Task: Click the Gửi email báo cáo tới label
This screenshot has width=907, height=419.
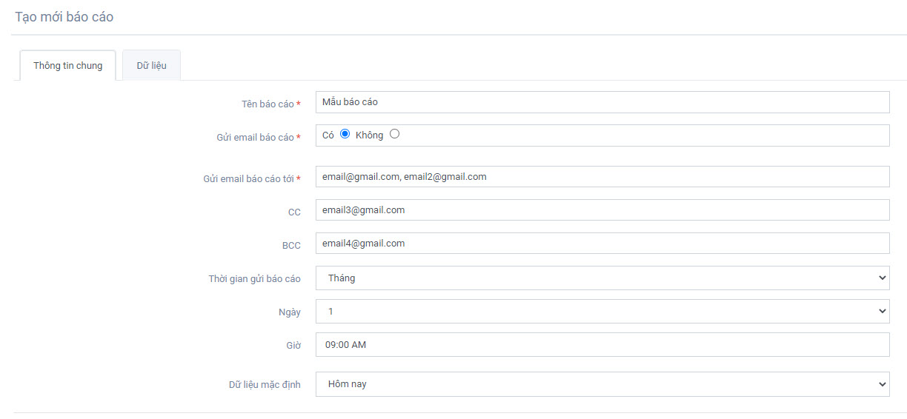Action: (x=248, y=179)
